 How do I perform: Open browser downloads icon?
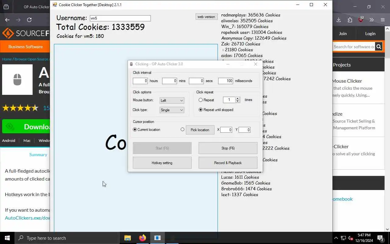click(339, 20)
